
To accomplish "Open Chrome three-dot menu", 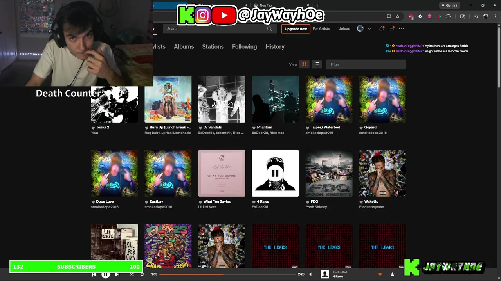I will point(494,16).
